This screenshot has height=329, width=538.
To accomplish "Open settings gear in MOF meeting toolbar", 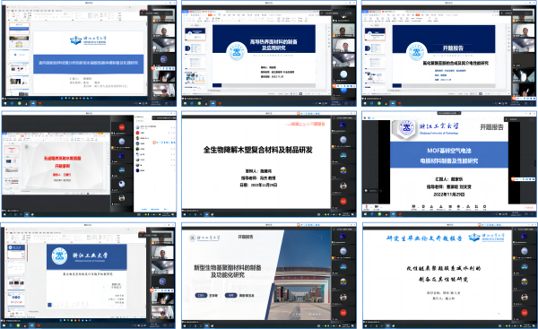I will (x=484, y=206).
